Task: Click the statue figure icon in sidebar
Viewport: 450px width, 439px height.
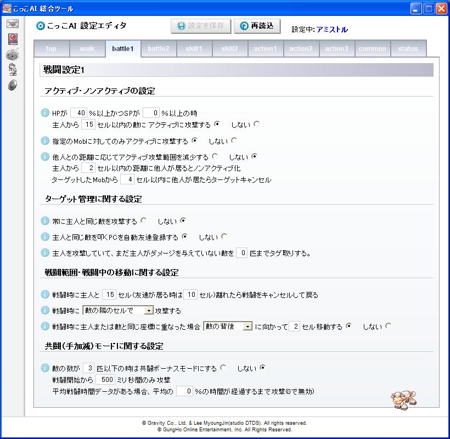Action: click(x=12, y=69)
